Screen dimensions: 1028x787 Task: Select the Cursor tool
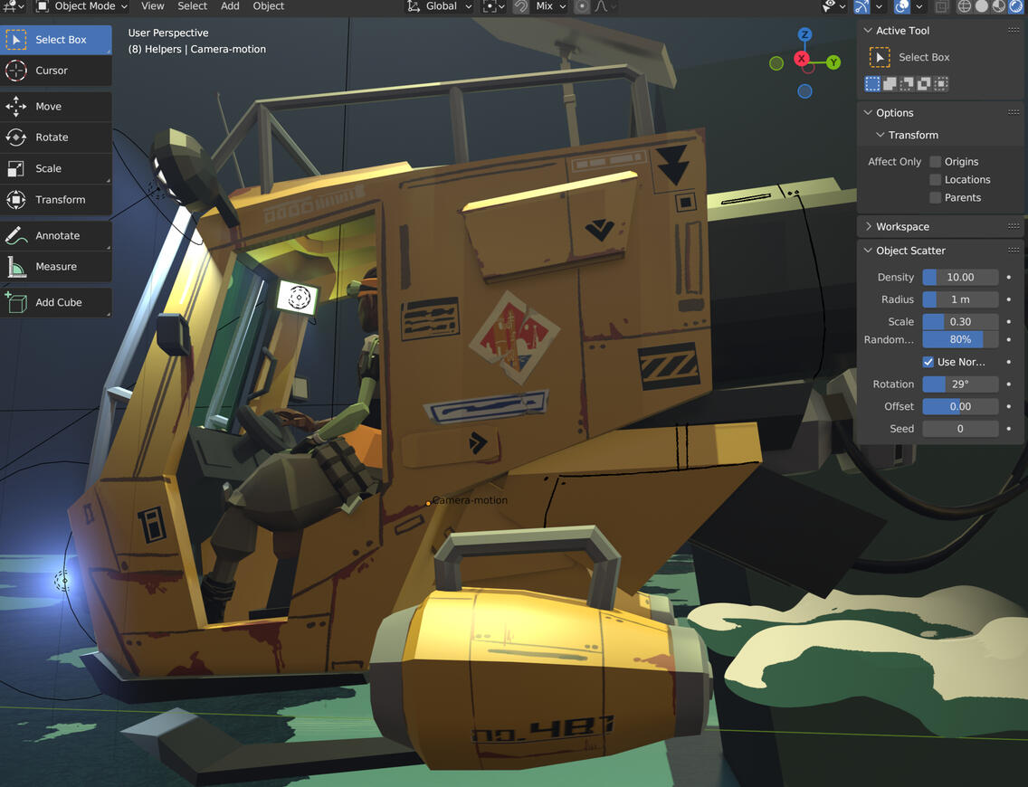[56, 71]
